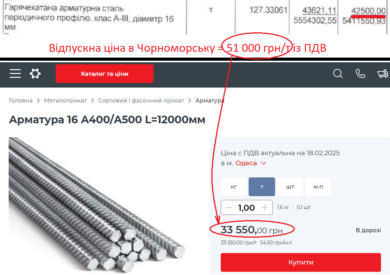Open the delivery truck cart icon

[383, 74]
